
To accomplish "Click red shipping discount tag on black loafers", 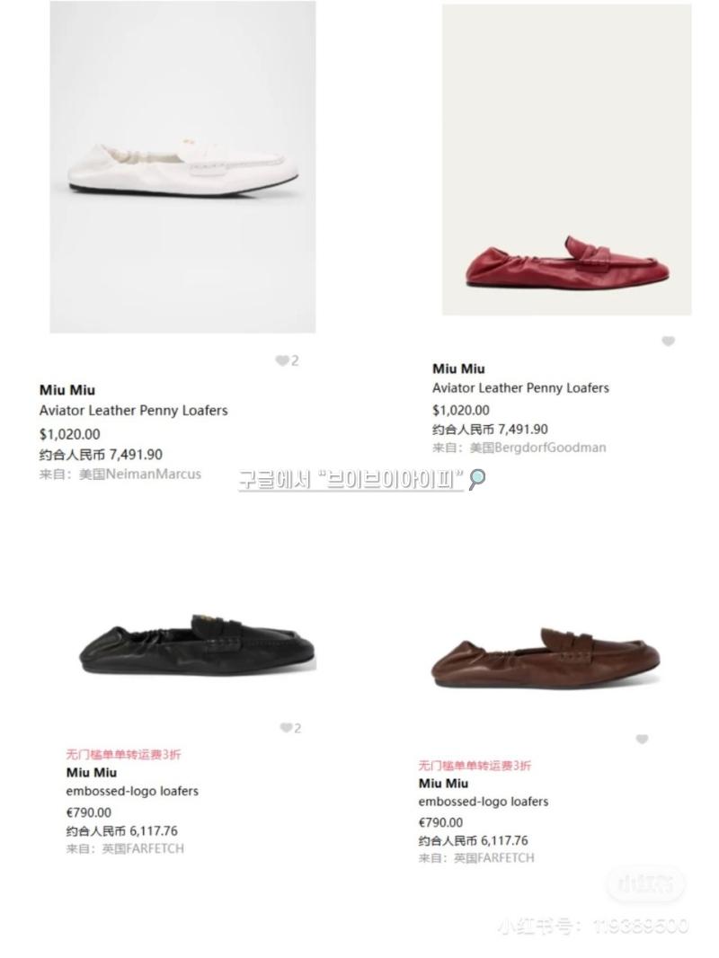I will 123,755.
